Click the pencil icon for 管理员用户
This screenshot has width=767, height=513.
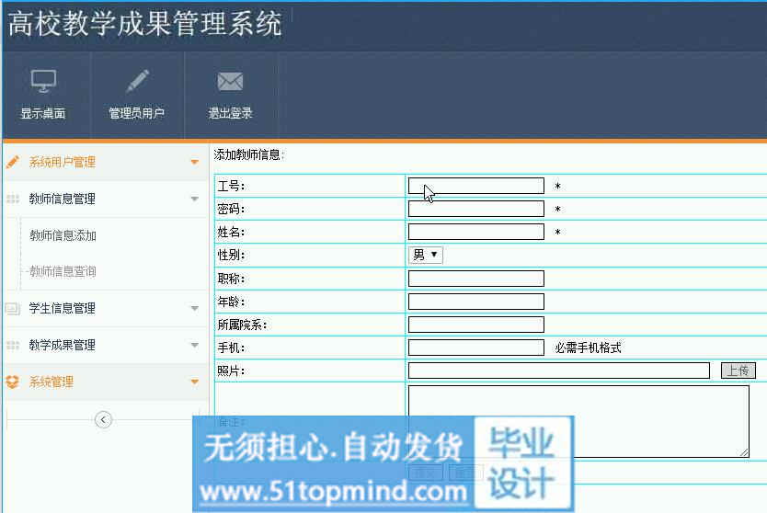137,82
